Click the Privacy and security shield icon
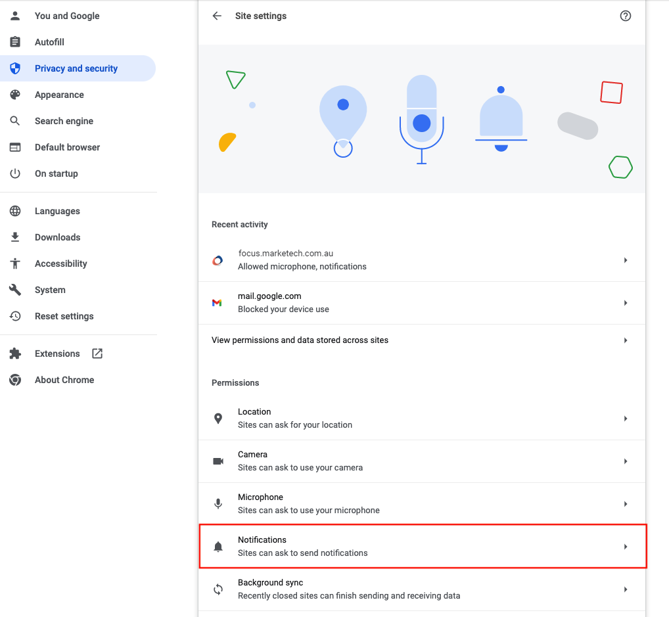 [15, 68]
